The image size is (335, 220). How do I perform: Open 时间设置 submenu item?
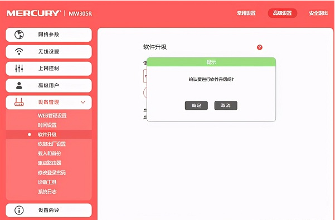47,125
